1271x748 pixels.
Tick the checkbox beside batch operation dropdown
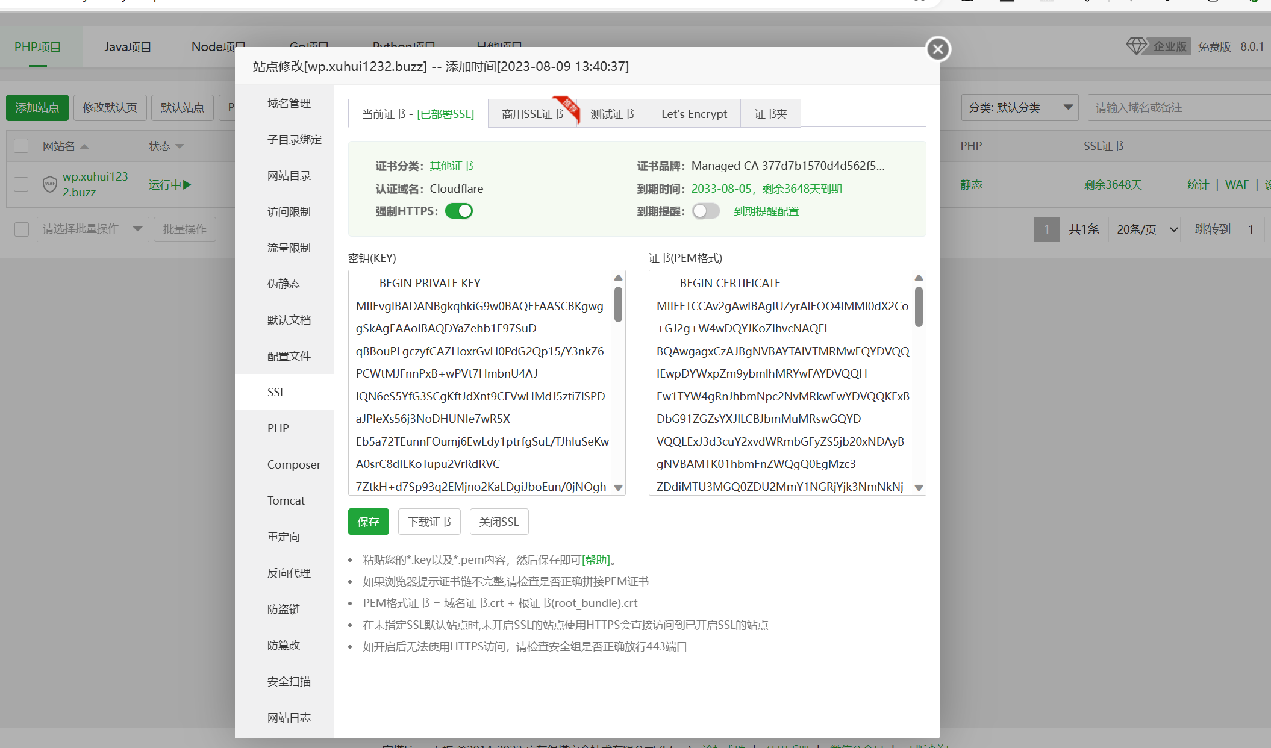21,229
